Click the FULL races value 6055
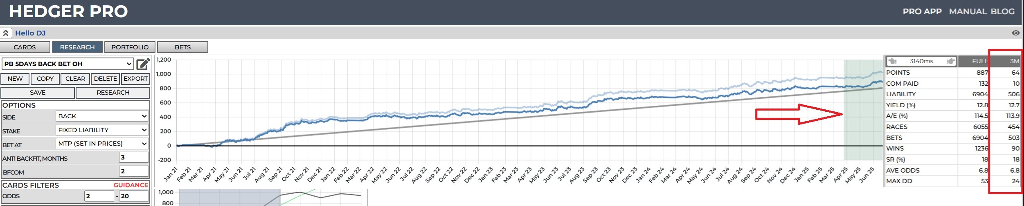This screenshot has width=1024, height=206. pos(981,127)
